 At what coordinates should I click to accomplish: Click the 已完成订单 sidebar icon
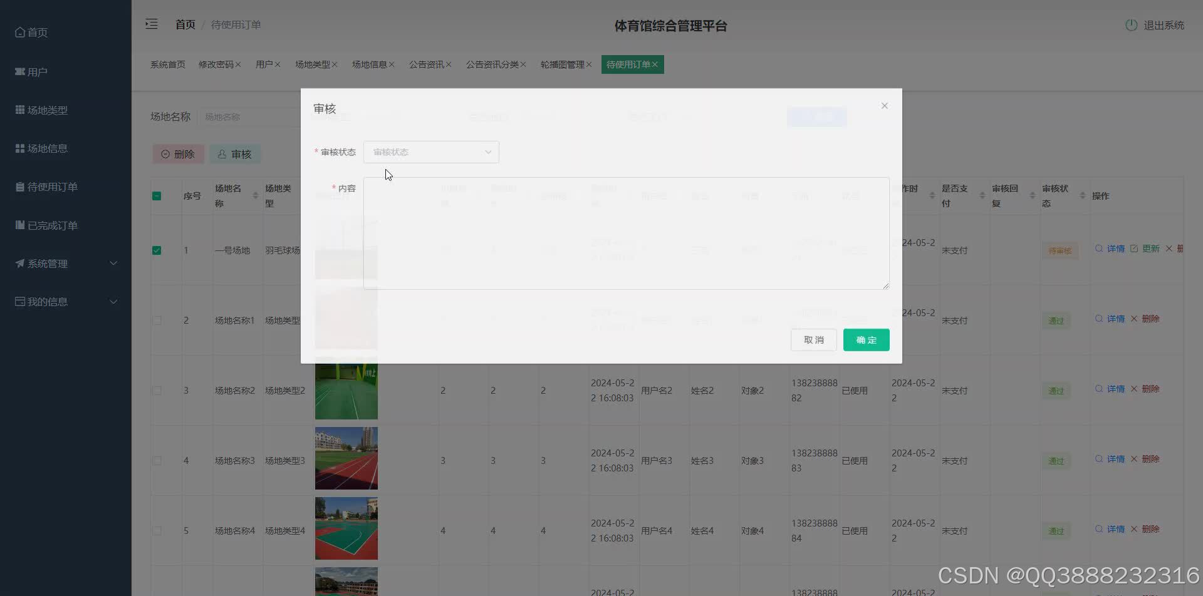pos(20,225)
